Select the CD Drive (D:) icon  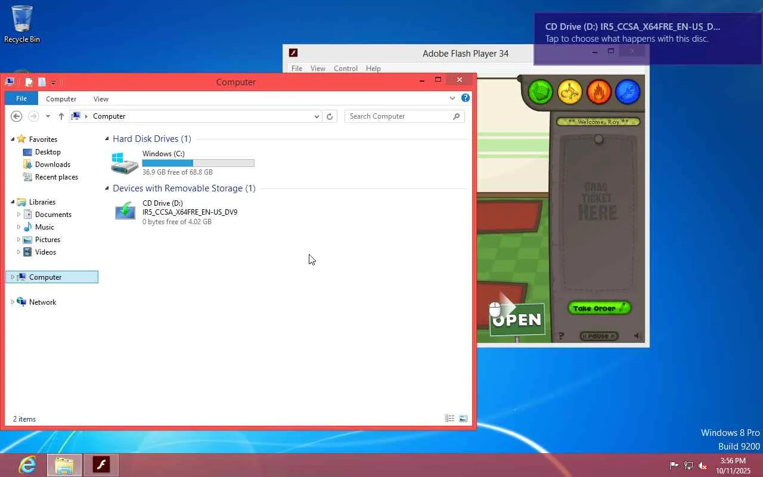point(125,212)
